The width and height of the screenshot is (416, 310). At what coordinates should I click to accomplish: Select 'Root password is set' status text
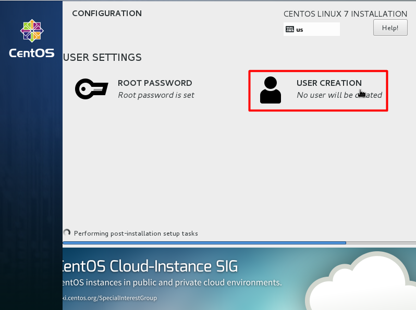pyautogui.click(x=156, y=95)
